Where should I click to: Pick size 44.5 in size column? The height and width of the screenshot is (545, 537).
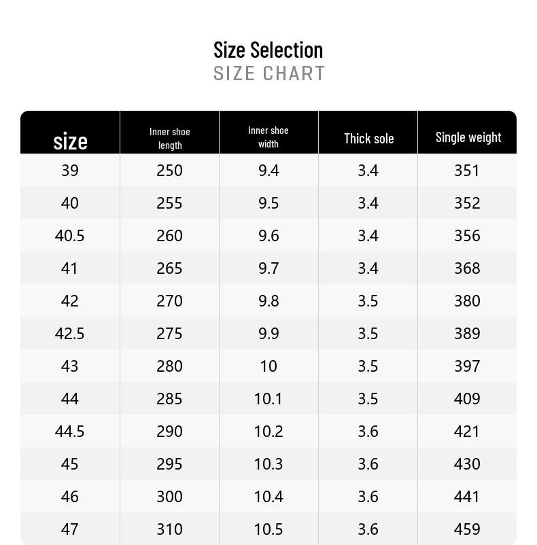click(x=69, y=432)
